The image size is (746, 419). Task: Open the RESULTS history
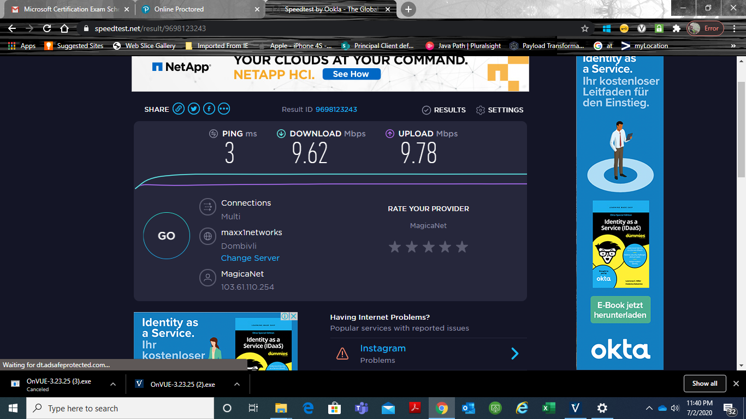444,110
